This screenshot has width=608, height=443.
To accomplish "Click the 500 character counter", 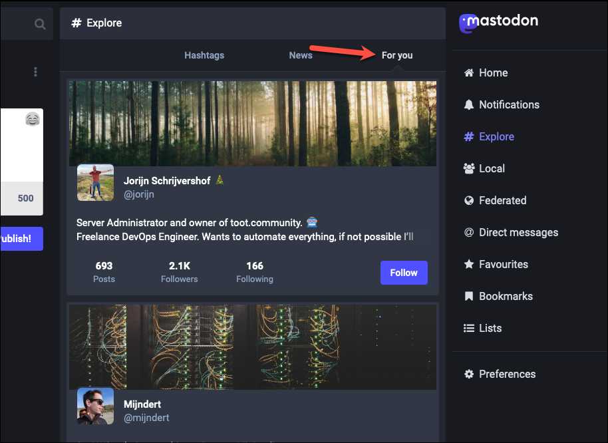I will coord(25,198).
